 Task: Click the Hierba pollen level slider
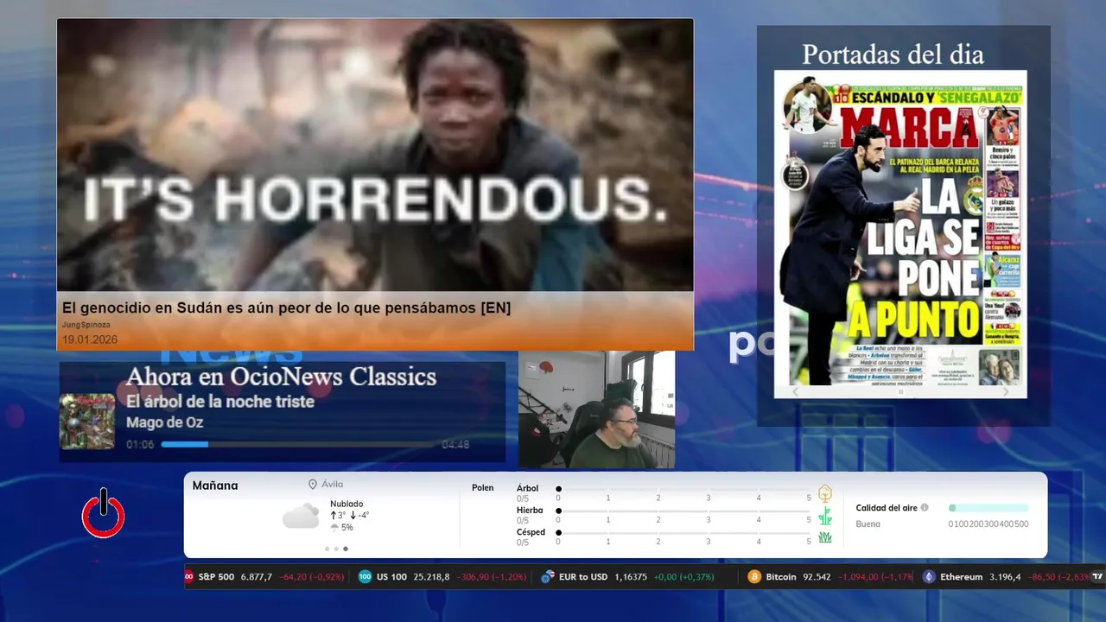click(683, 511)
